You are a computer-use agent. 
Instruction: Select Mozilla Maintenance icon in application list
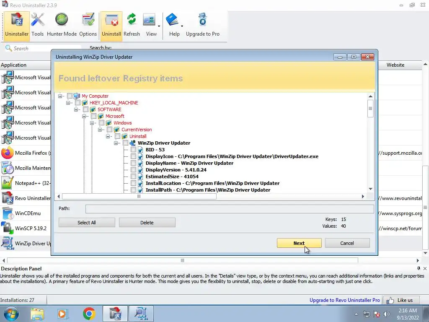8,168
